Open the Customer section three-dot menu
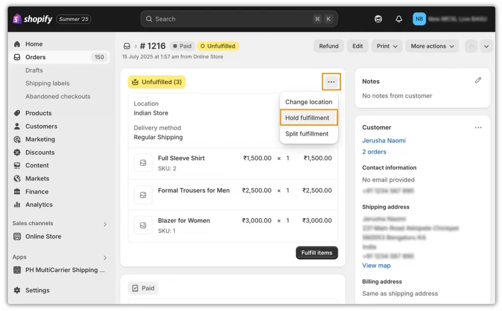502x311 pixels. 478,127
